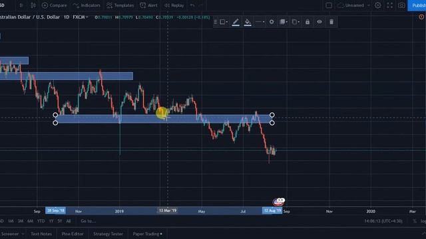The width and height of the screenshot is (426, 239).
Task: Open the Compare symbols tool
Action: 55,5
